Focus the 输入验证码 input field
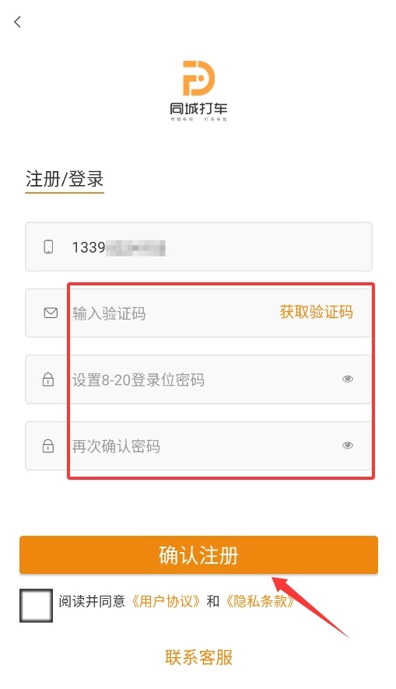This screenshot has height=689, width=396. (x=198, y=313)
